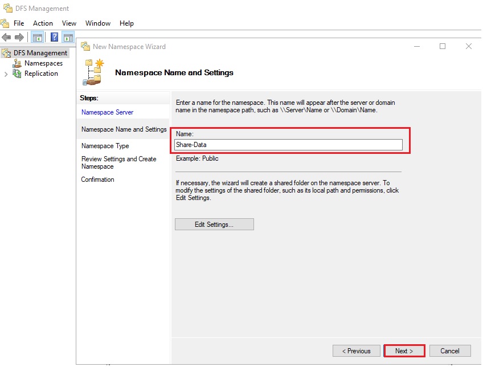Cancel the New Namespace Wizard
483x367 pixels.
click(x=450, y=351)
